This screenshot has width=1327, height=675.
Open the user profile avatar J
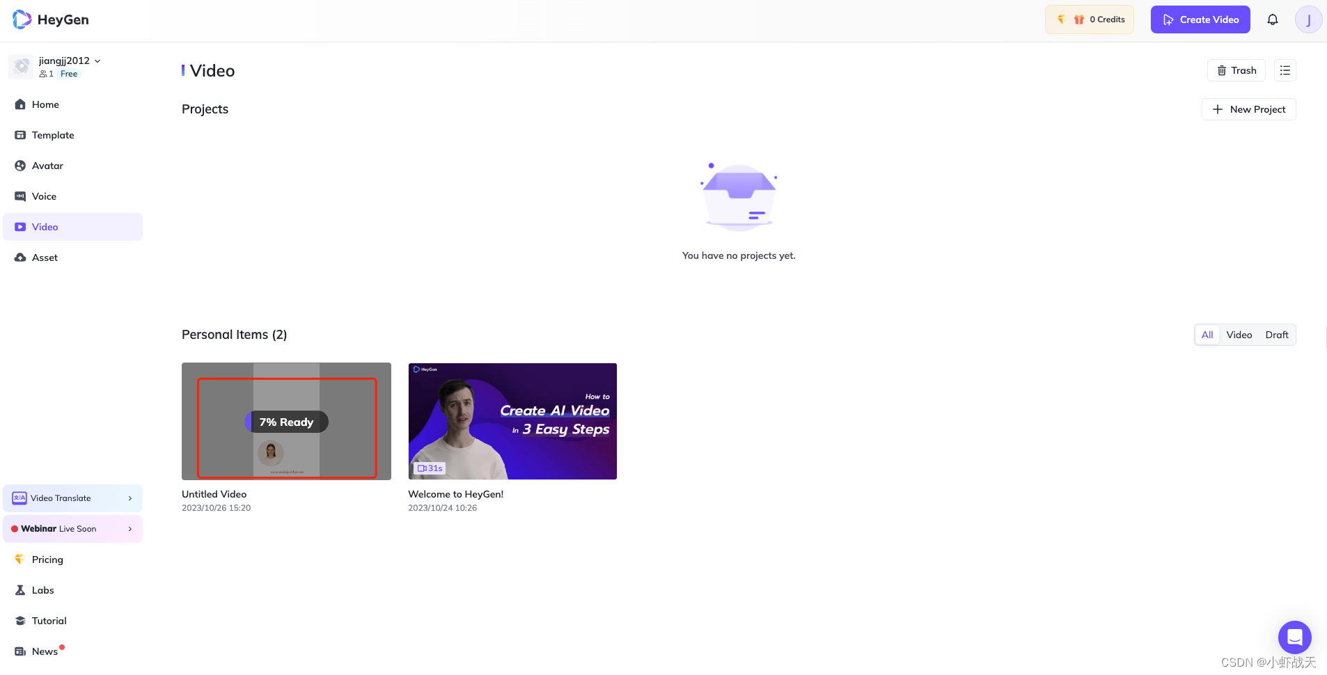pos(1308,19)
